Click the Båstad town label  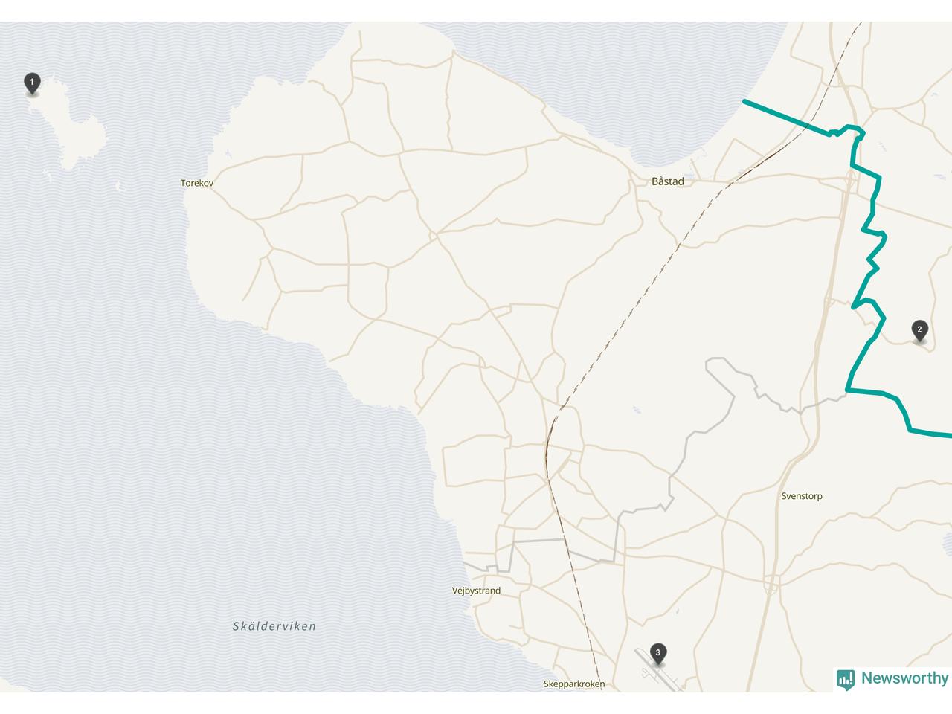point(667,181)
